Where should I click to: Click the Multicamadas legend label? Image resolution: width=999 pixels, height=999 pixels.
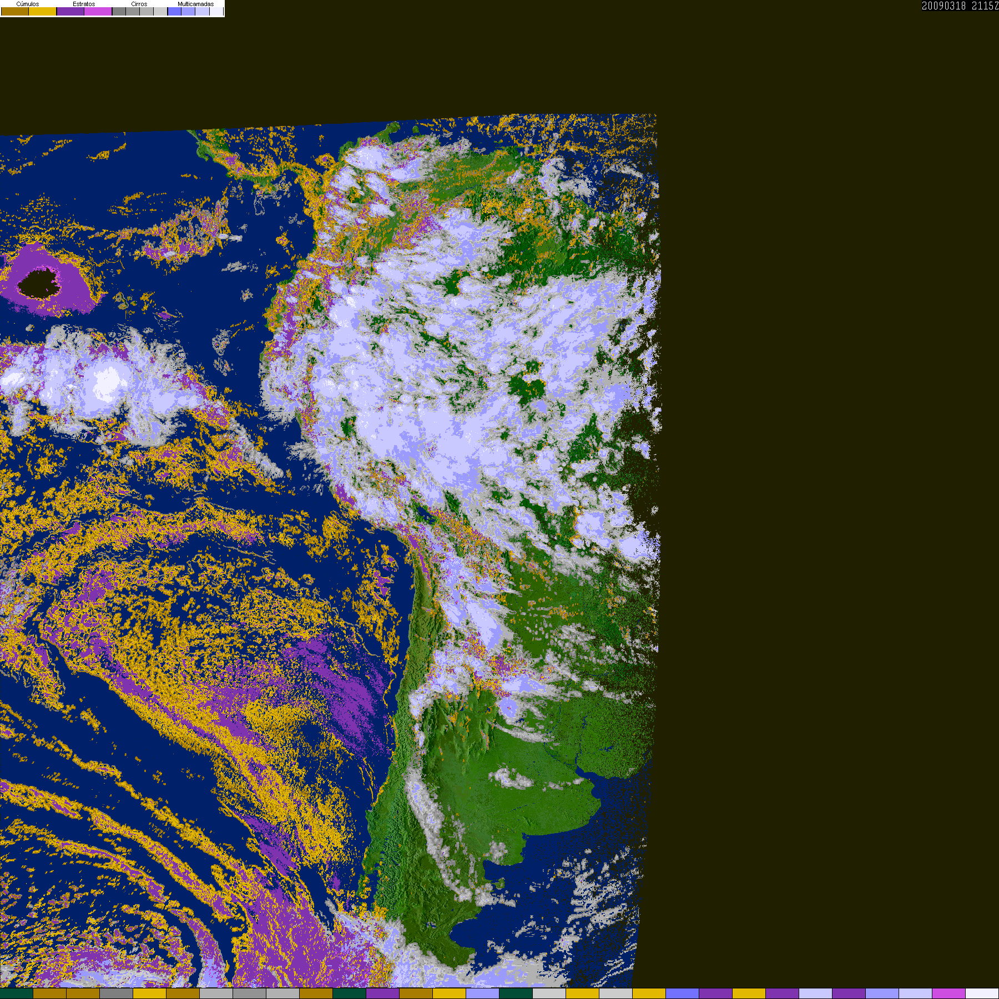[195, 4]
